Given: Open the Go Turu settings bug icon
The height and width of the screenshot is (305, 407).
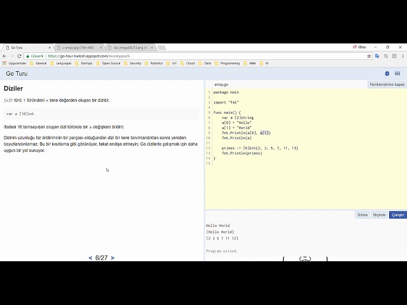Looking at the screenshot, I should pos(387,74).
